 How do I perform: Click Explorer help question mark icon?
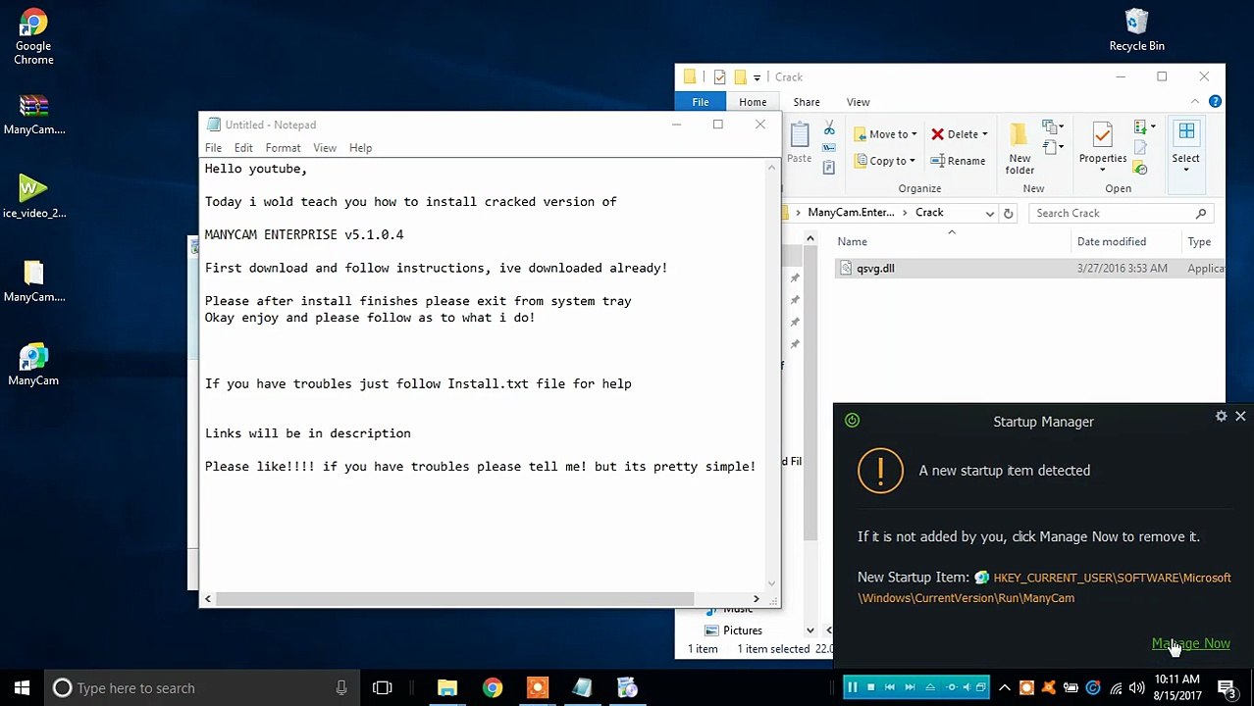1215,102
